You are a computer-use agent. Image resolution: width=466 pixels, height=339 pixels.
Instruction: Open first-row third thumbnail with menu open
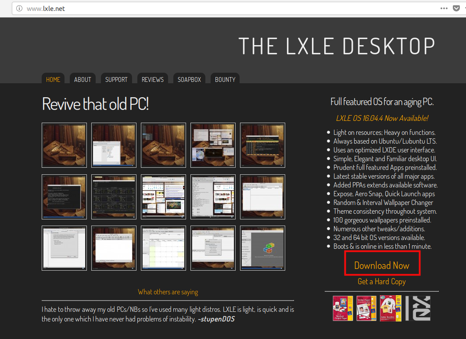coord(164,145)
